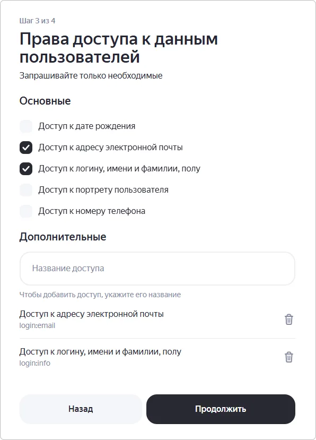Disable "Доступ к логину, имени и фамилии, полу"
Image resolution: width=316 pixels, height=440 pixels.
25,168
